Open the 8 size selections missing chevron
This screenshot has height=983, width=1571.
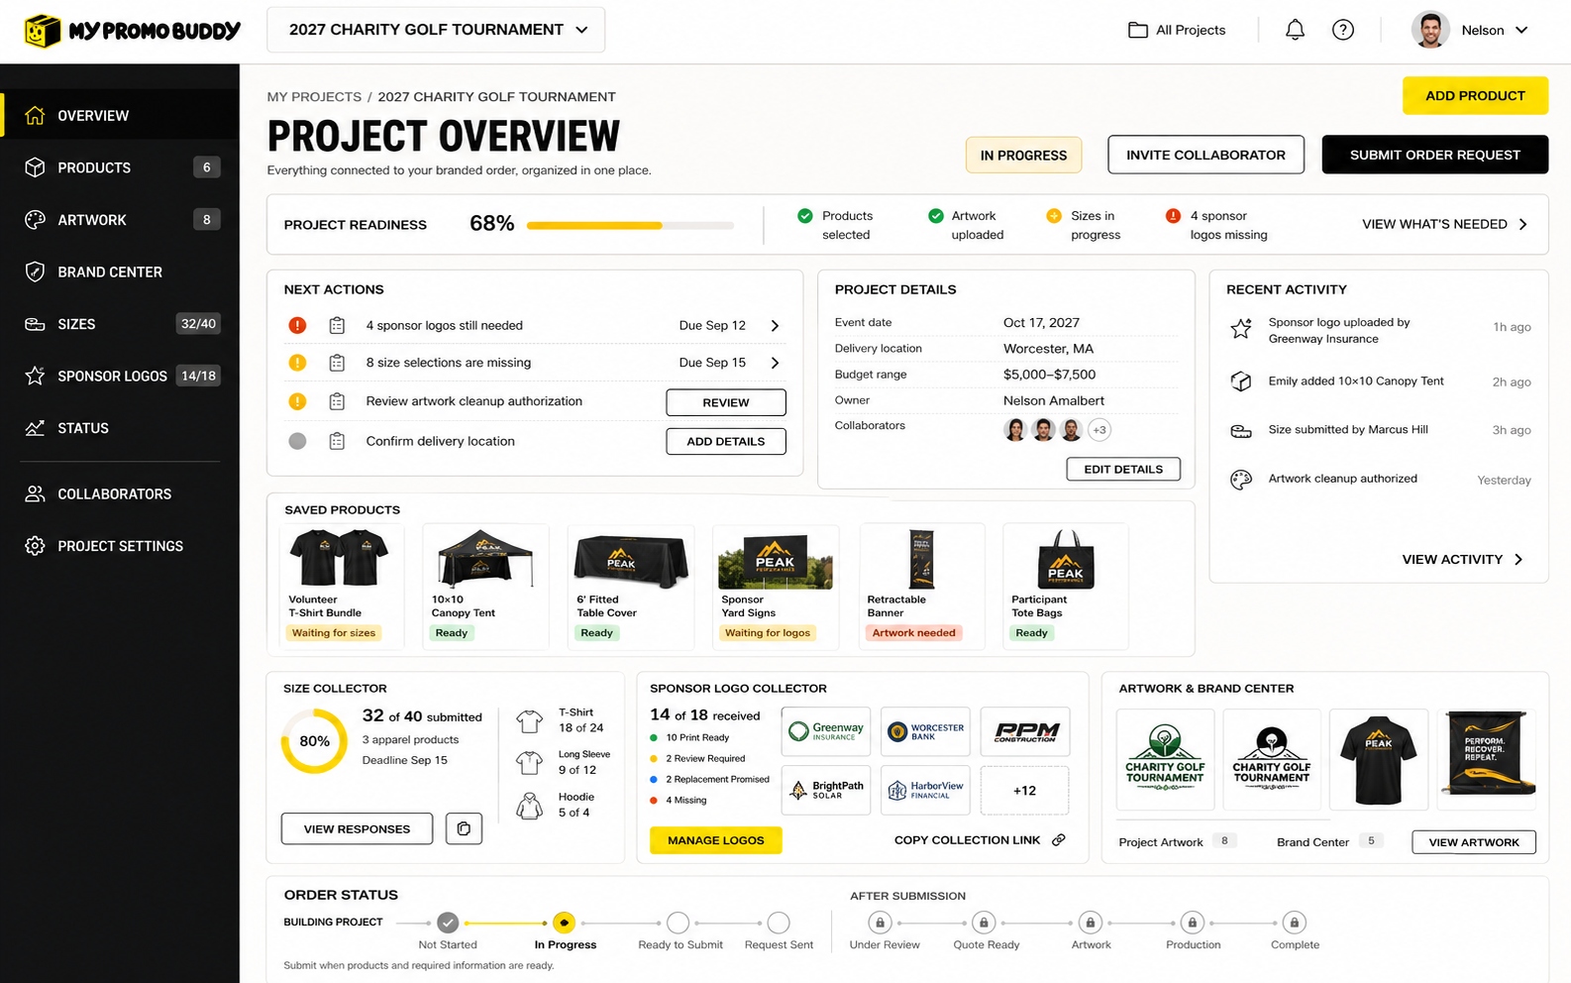coord(775,363)
